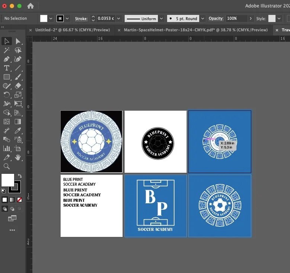Select the Artboard tool
Viewport: 290px width, 273px height.
point(18,148)
